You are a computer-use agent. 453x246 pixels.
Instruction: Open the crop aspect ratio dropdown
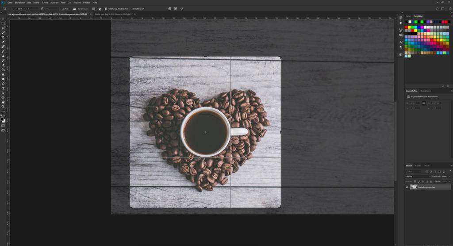[19, 9]
